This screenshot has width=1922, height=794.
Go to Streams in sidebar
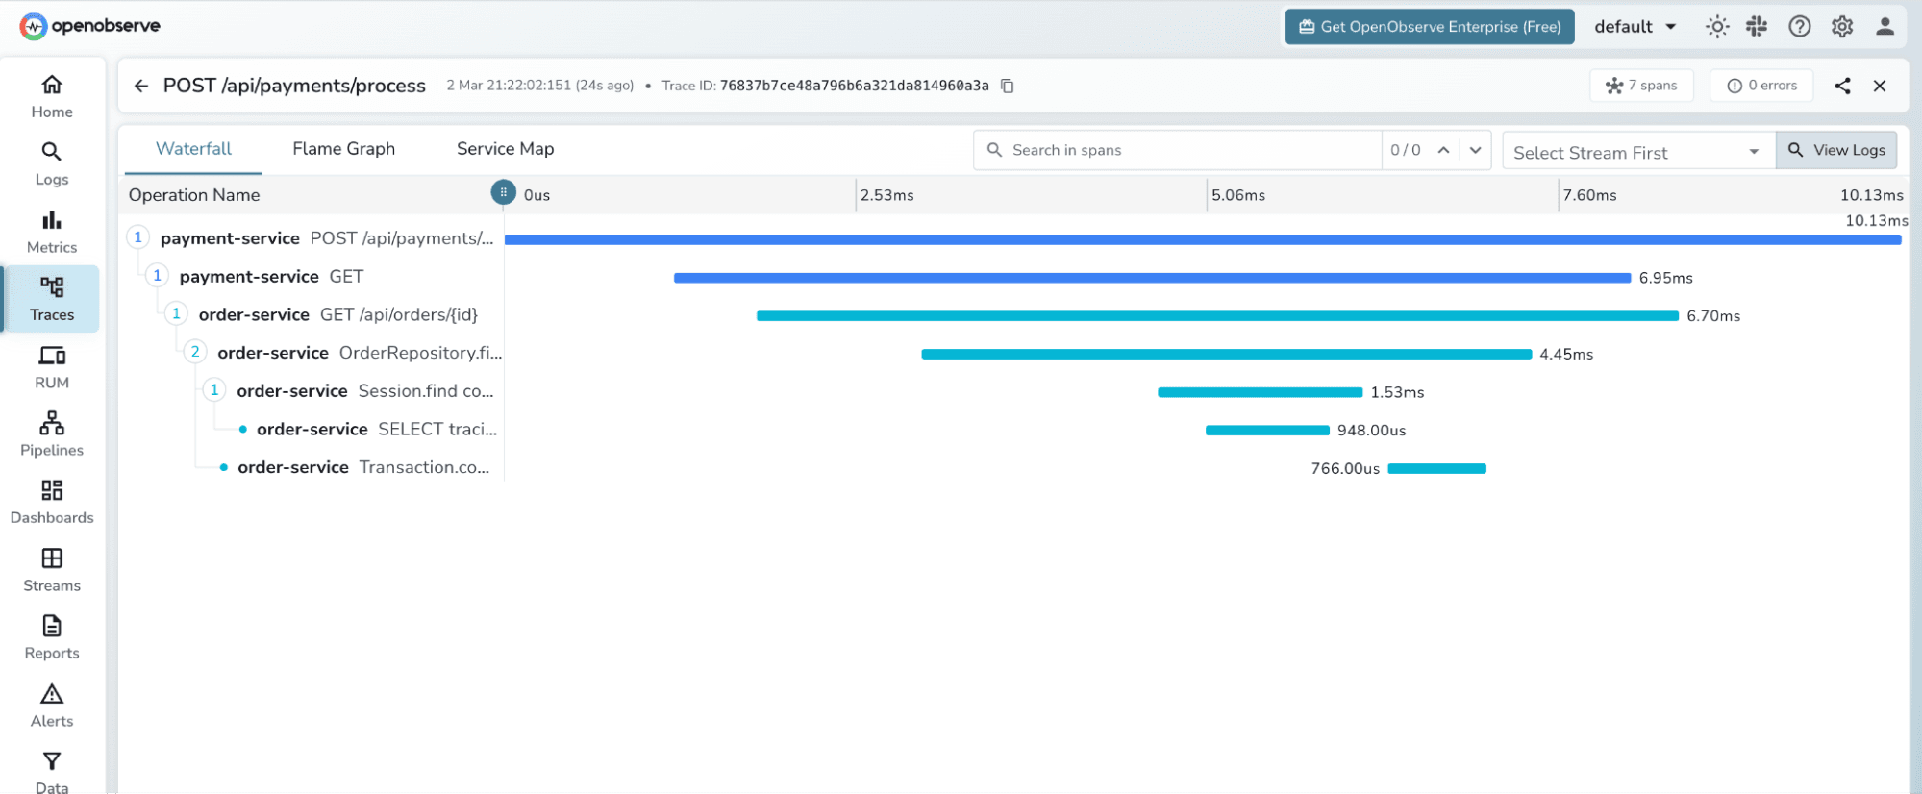[52, 571]
